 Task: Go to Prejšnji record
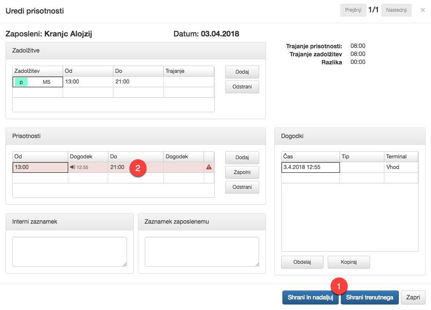tap(353, 10)
